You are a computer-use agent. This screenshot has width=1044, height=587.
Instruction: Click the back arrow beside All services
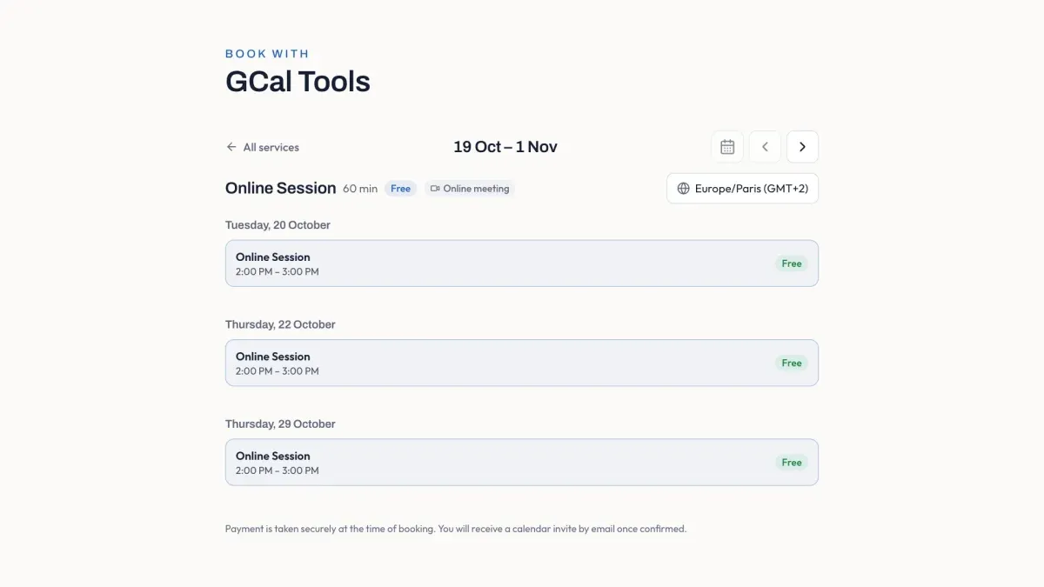pos(231,147)
